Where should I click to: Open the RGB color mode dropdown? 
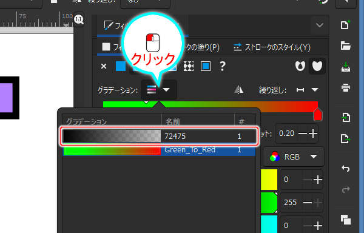click(294, 157)
